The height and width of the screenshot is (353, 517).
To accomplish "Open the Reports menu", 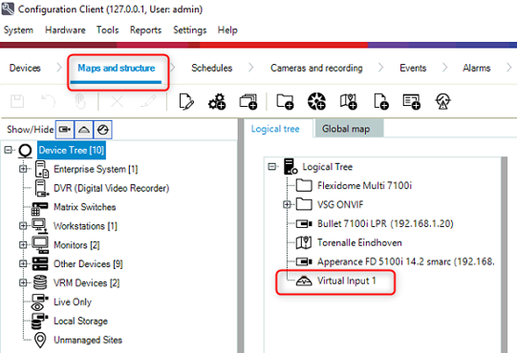I will [x=146, y=31].
